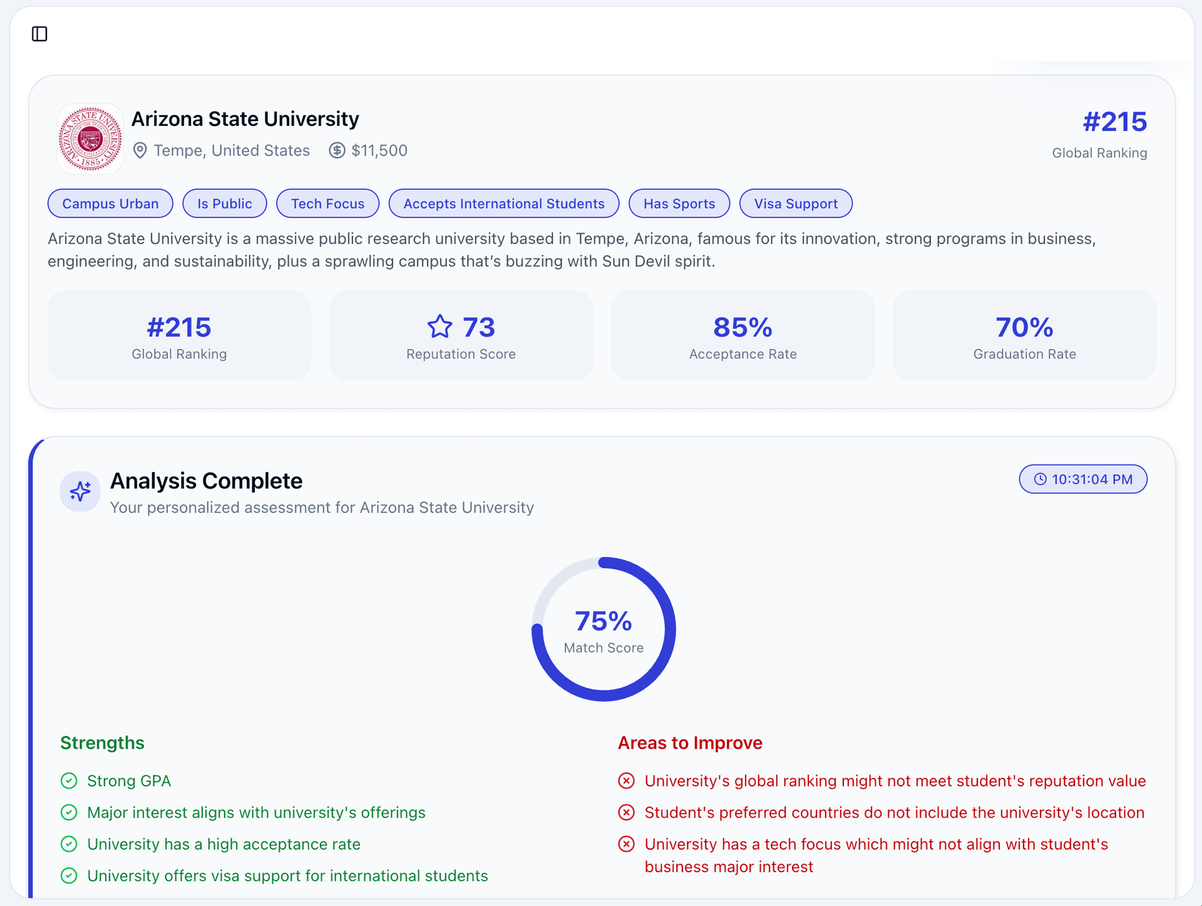Viewport: 1202px width, 906px height.
Task: Click the Arizona State University seal logo
Action: (x=90, y=138)
